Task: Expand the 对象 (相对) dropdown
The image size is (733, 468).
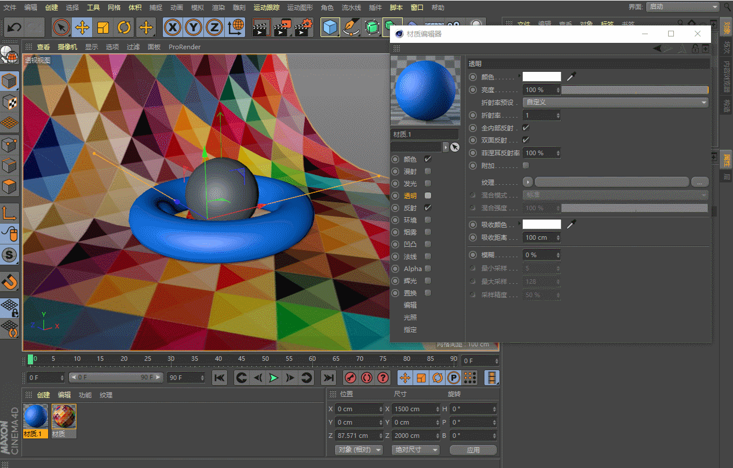Action: (x=359, y=450)
